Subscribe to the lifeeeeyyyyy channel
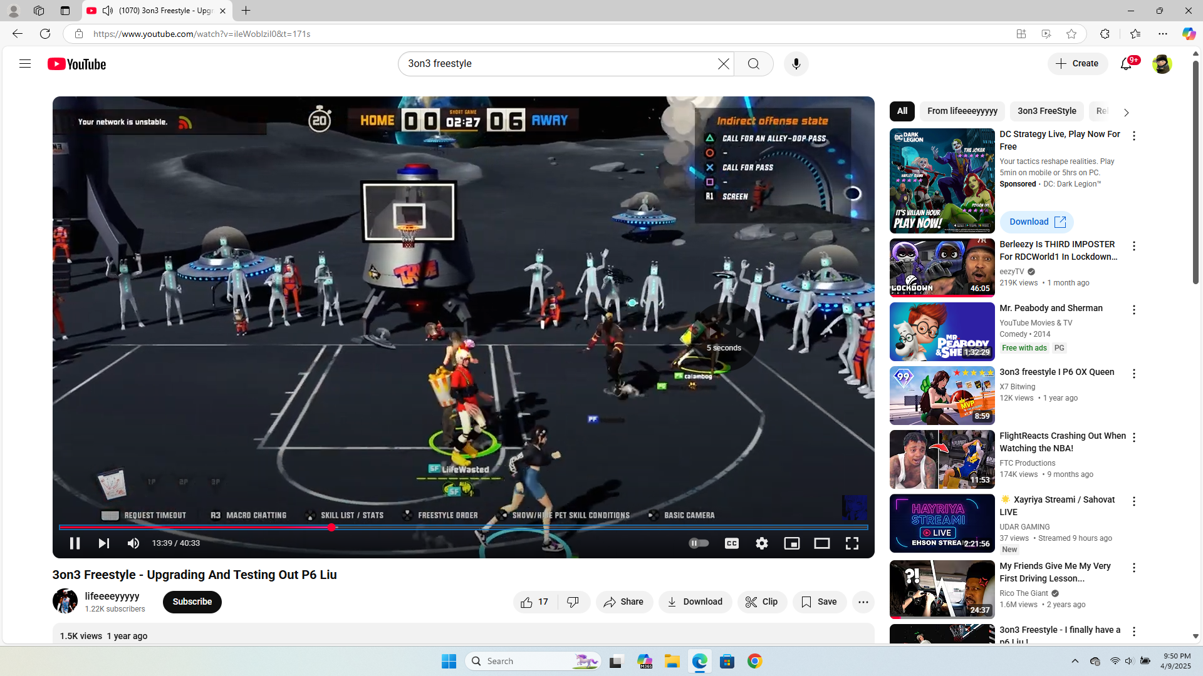Image resolution: width=1203 pixels, height=676 pixels. pos(192,602)
